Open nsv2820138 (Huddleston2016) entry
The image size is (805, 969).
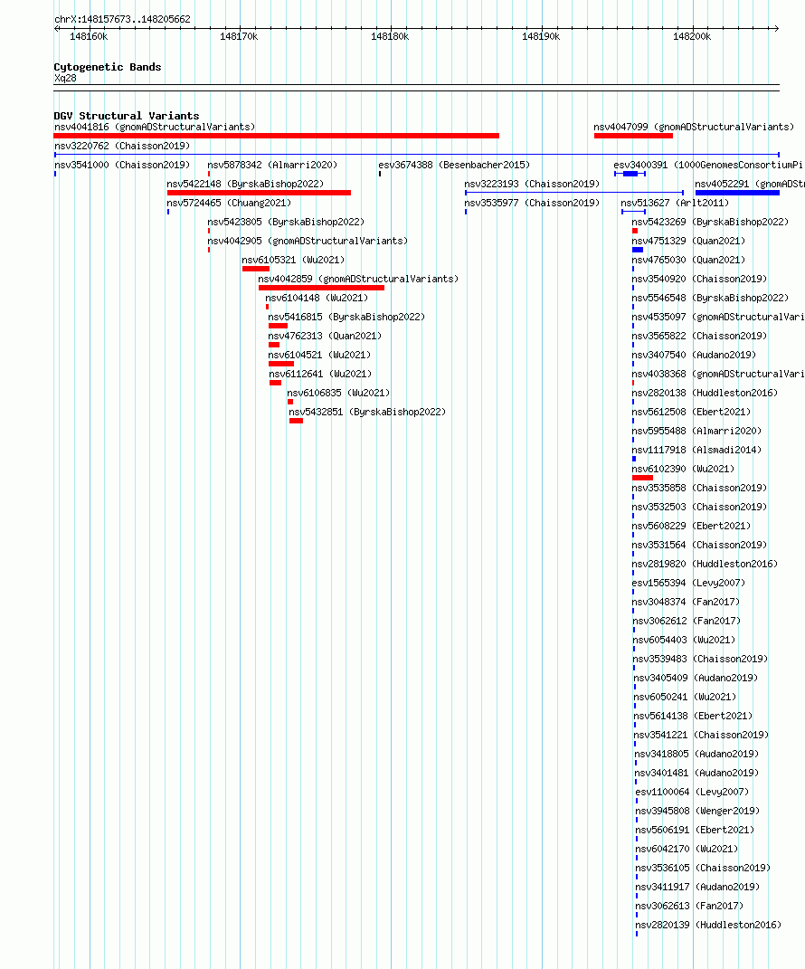click(705, 393)
